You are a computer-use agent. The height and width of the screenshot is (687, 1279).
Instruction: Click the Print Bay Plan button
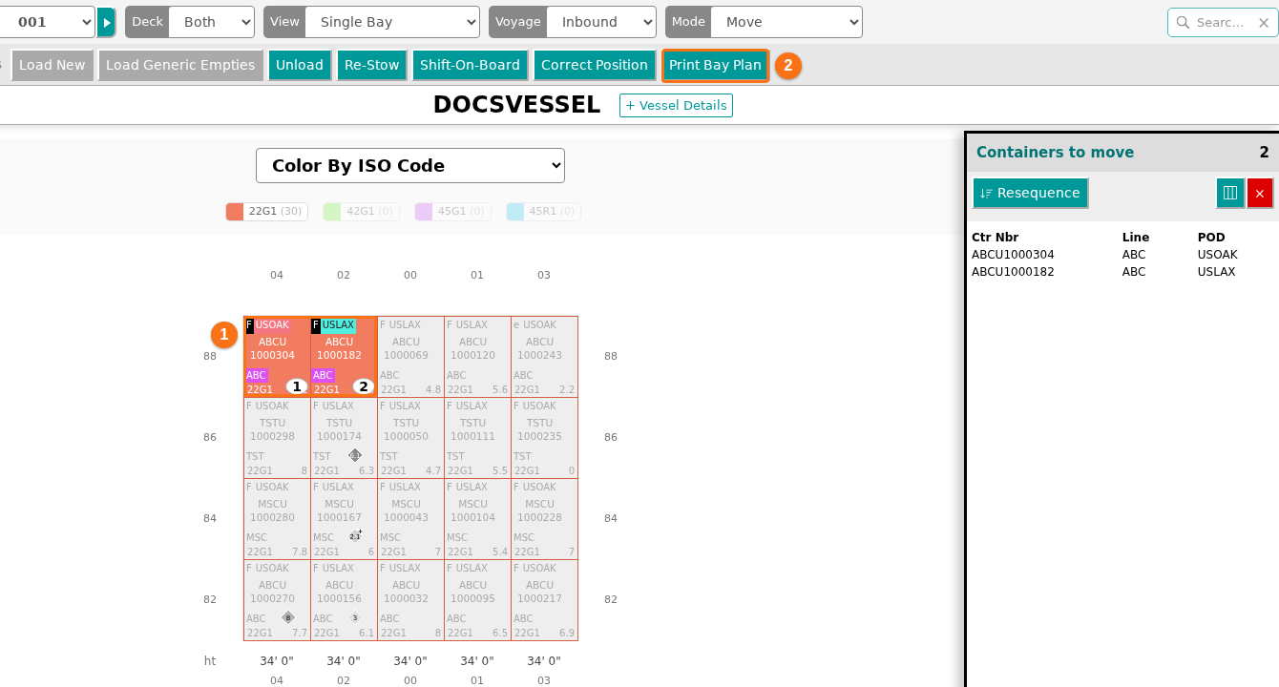pos(715,65)
